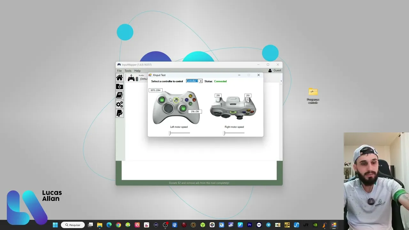Open the Home page in InputMapper sidebar
409x230 pixels.
tap(120, 78)
